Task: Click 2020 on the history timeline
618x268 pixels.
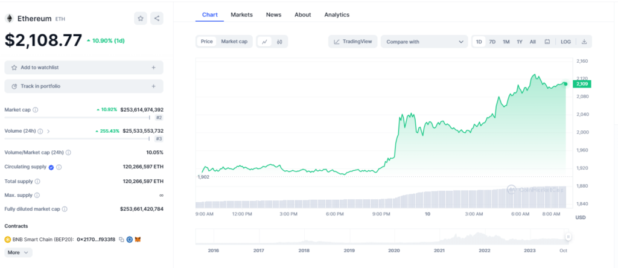Action: click(394, 250)
